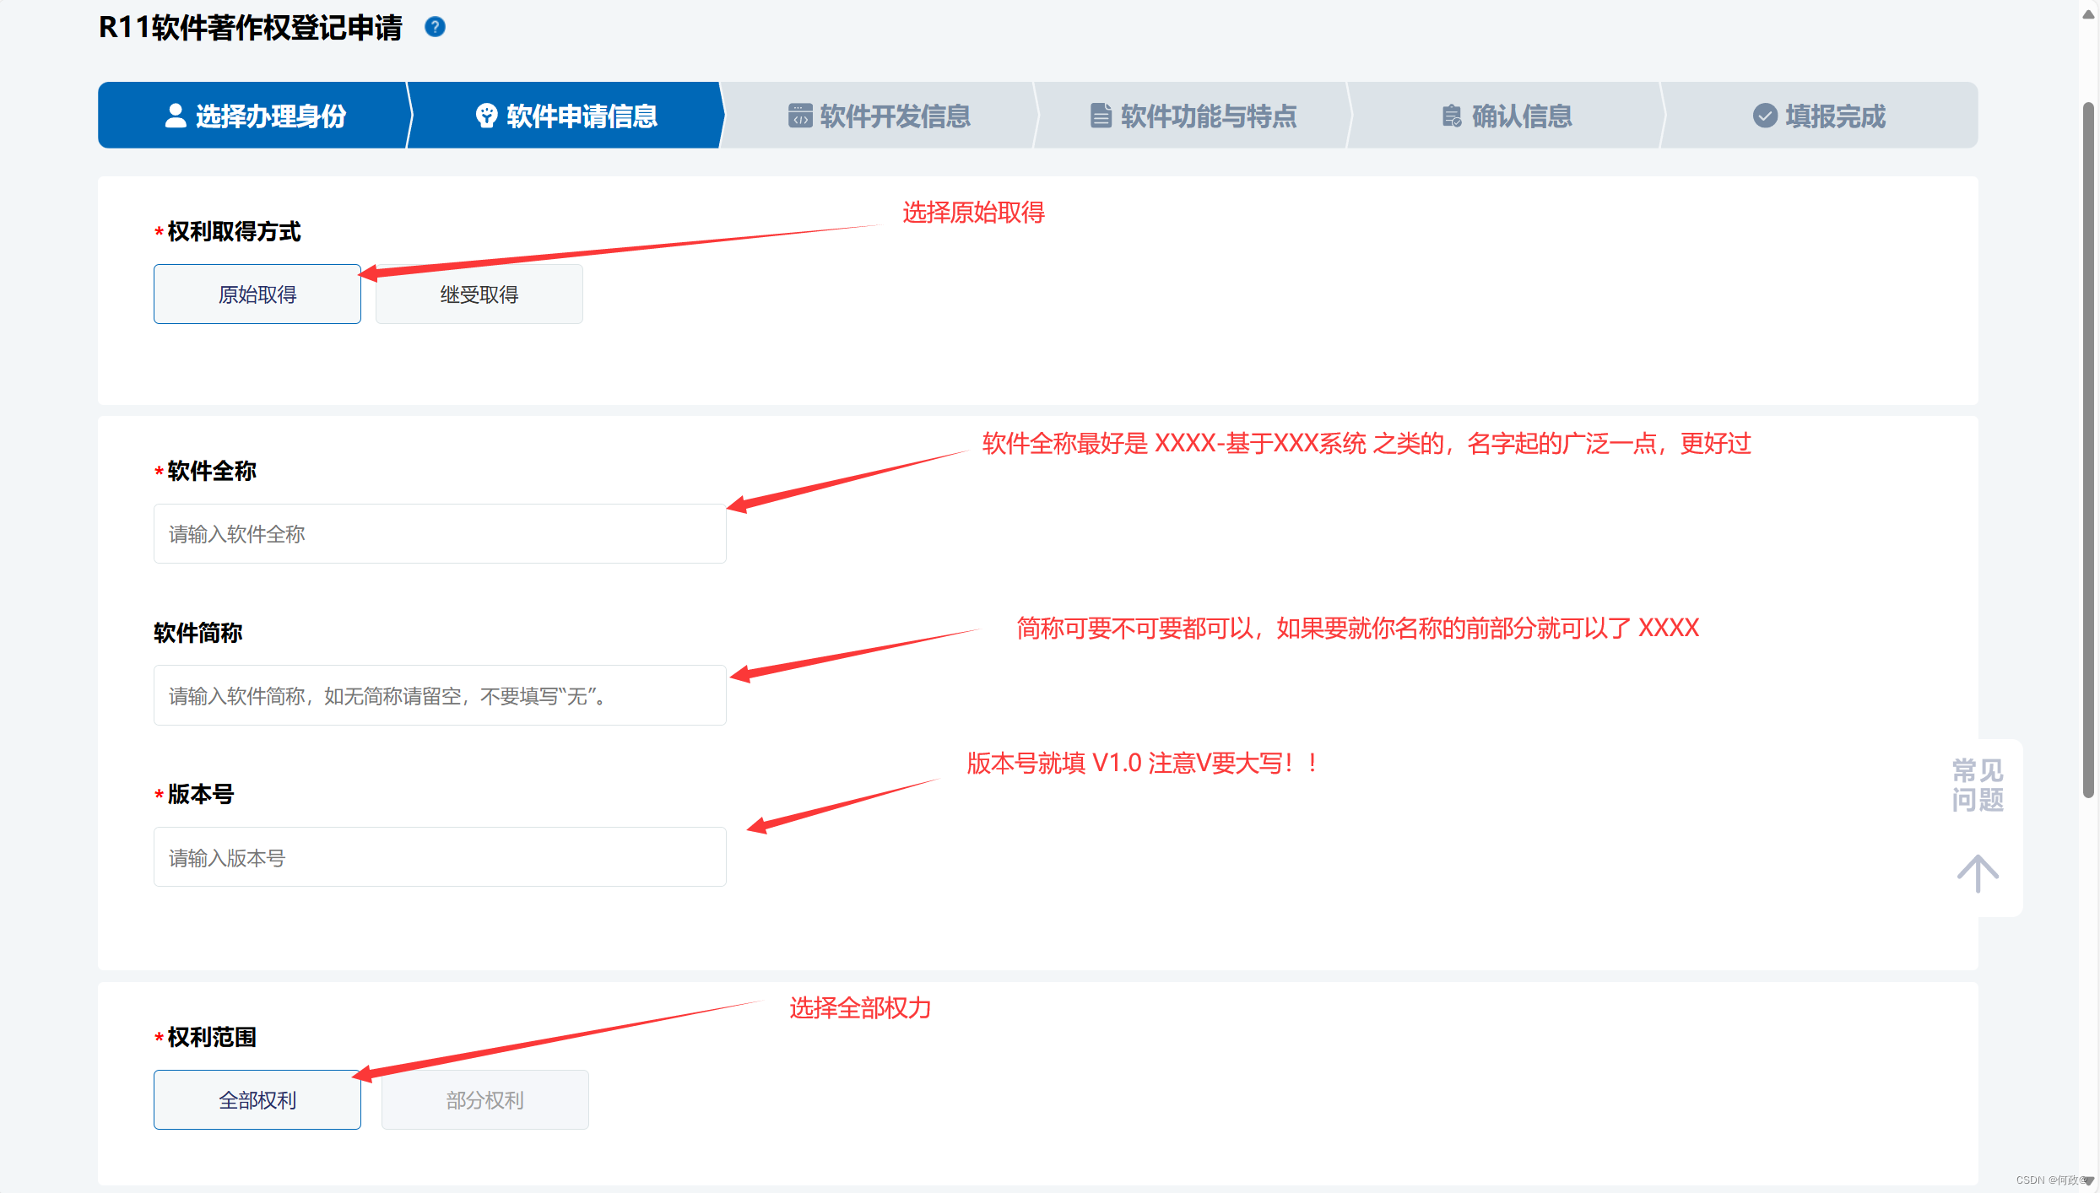The width and height of the screenshot is (2100, 1193).
Task: Go to 选择办理身份 step tab
Action: click(270, 116)
